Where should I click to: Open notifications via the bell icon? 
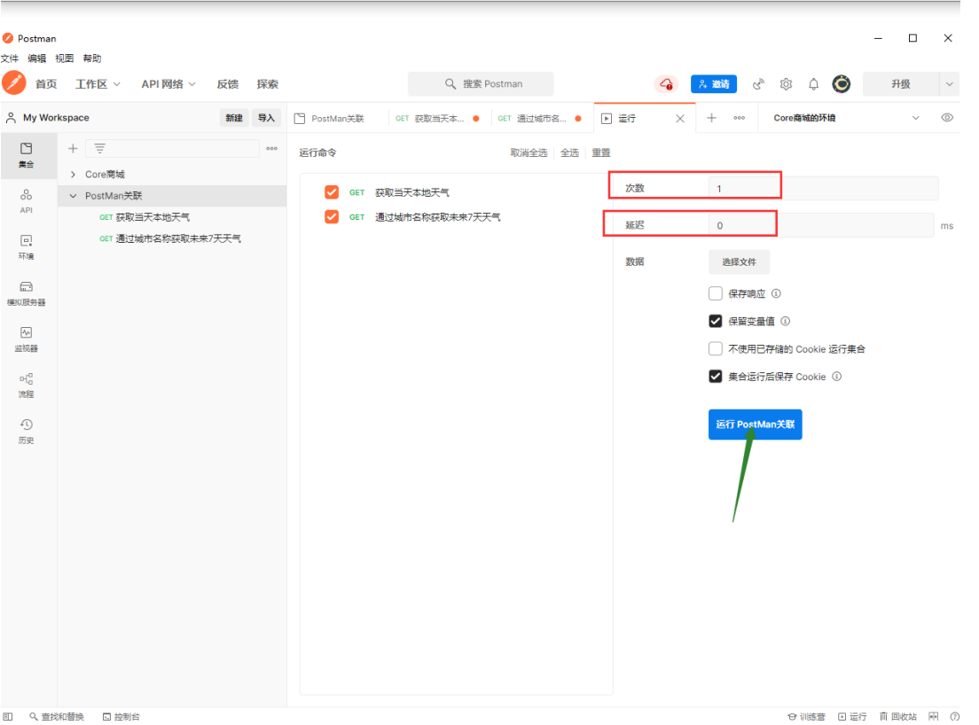(x=813, y=83)
